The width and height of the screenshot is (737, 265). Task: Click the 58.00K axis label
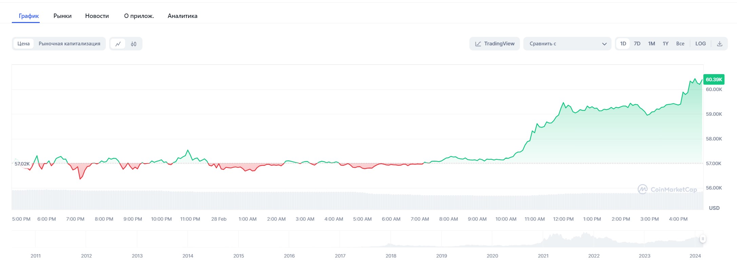[x=714, y=139]
